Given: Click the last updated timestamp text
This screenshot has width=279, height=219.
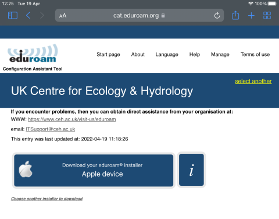Looking at the screenshot, I should (x=69, y=139).
